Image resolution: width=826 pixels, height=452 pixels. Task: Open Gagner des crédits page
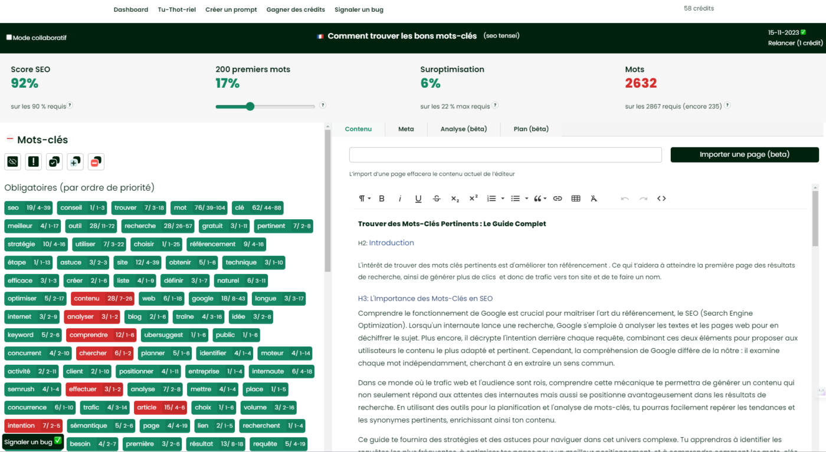(296, 9)
